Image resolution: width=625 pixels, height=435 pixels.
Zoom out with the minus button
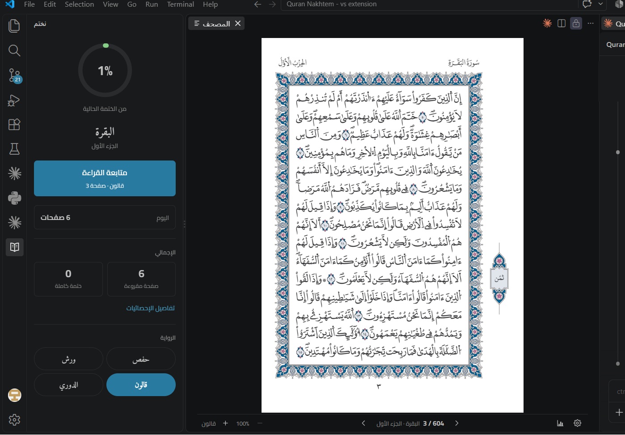(260, 423)
